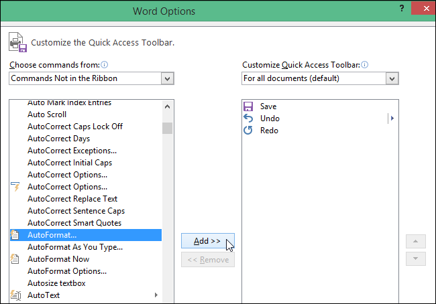Click the AutoCorrect Options lightning icon
The image size is (436, 304).
[16, 187]
